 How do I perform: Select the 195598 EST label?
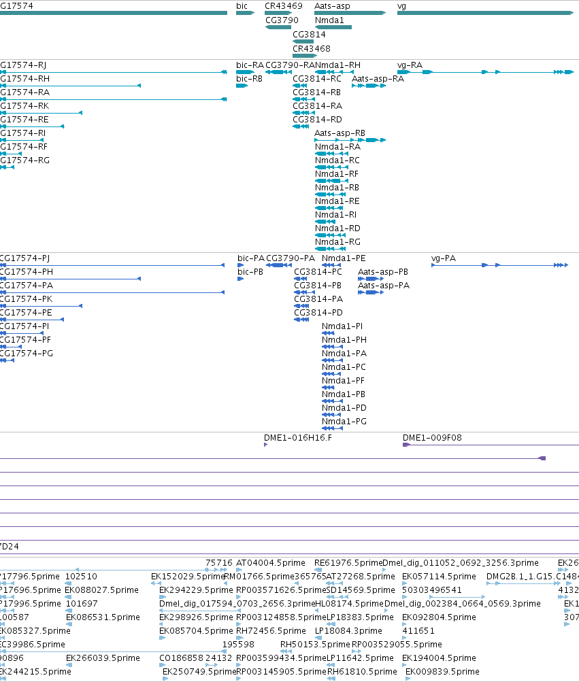coord(238,645)
